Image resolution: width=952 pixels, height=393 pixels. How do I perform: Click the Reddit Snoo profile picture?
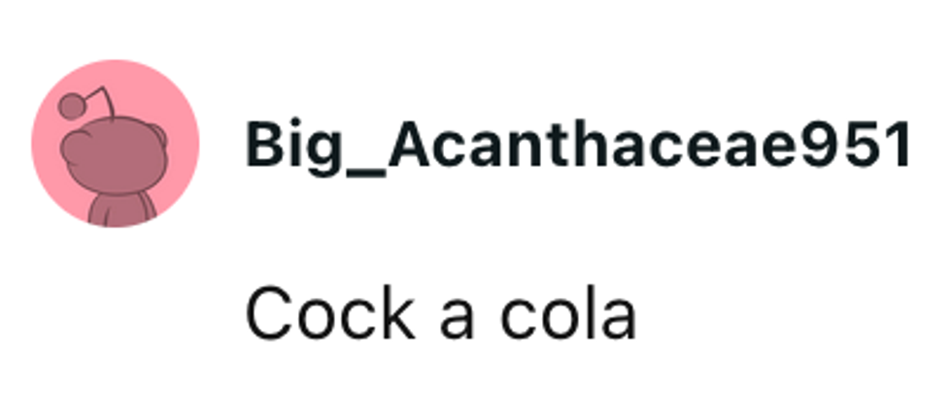click(116, 144)
